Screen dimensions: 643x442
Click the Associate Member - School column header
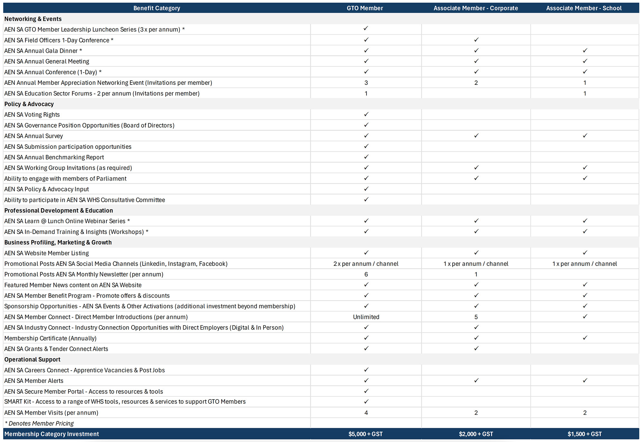click(x=584, y=8)
